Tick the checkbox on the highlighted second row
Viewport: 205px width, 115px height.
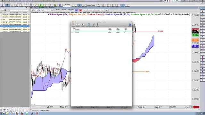click(x=75, y=31)
